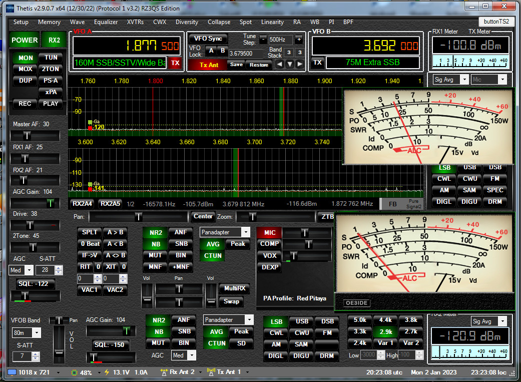Image resolution: width=521 pixels, height=382 pixels.
Task: Click the MultiRX button
Action: [235, 288]
